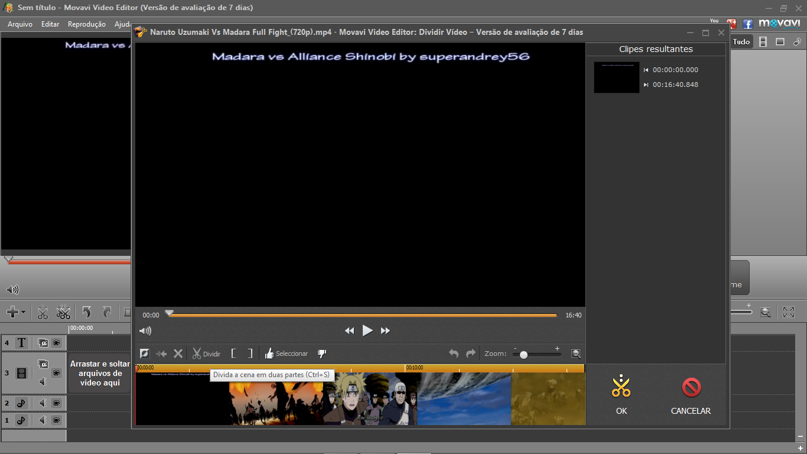Switch to the Tudo tab

pos(741,41)
